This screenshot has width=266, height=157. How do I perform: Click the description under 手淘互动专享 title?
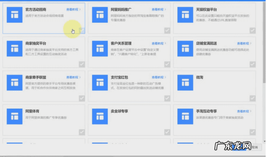[220, 118]
